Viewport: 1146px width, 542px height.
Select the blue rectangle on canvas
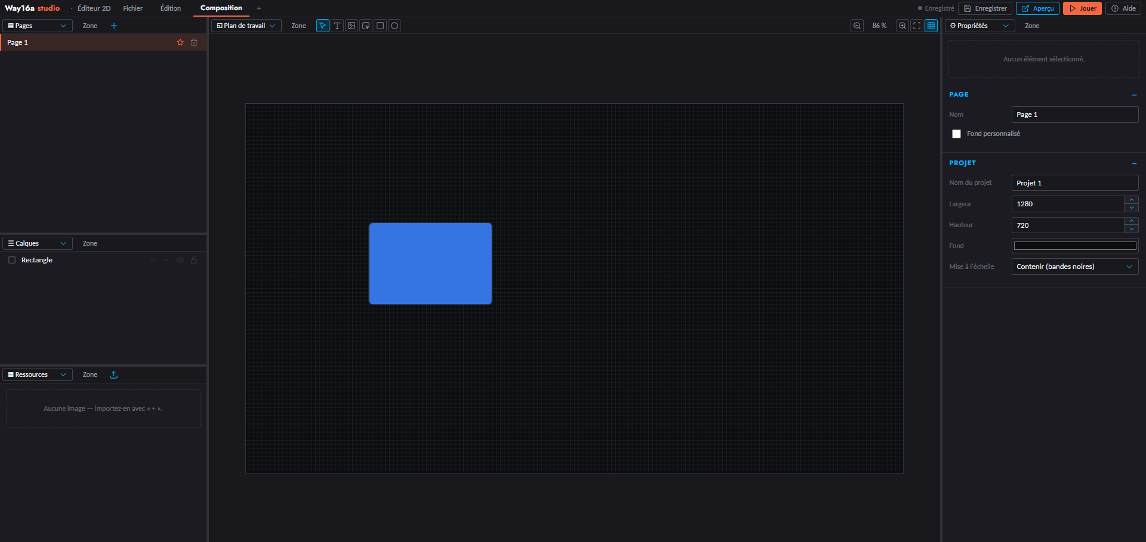(430, 264)
